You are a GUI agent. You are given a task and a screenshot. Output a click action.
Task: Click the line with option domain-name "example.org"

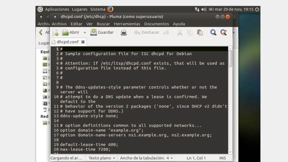[x=102, y=130]
